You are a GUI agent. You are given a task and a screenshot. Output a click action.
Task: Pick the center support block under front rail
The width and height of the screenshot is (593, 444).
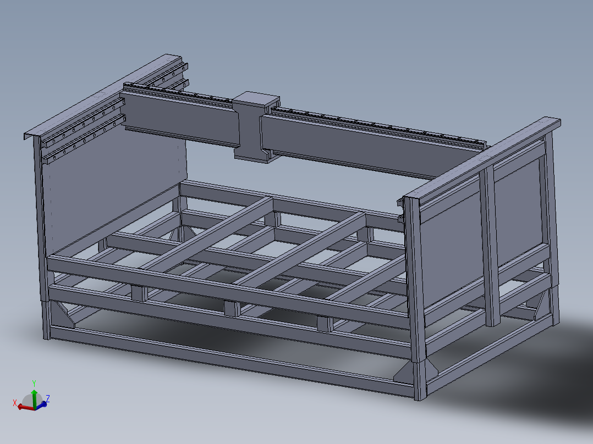tap(232, 308)
